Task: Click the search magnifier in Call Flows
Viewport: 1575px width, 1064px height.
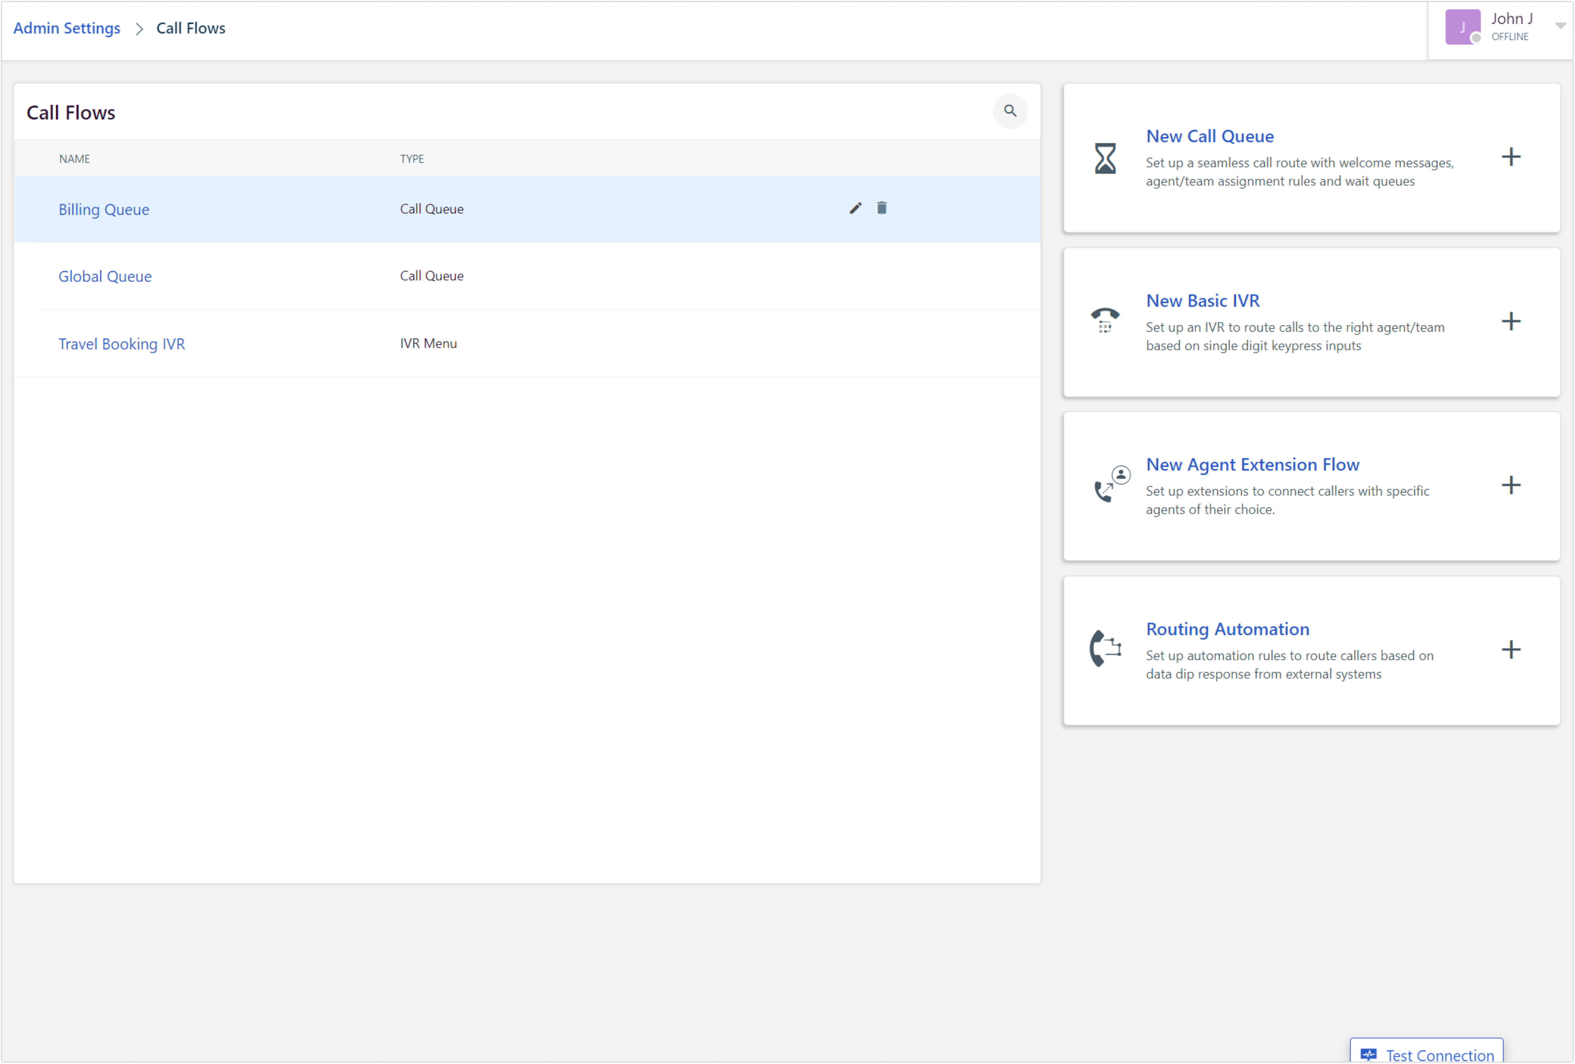Action: click(1010, 111)
